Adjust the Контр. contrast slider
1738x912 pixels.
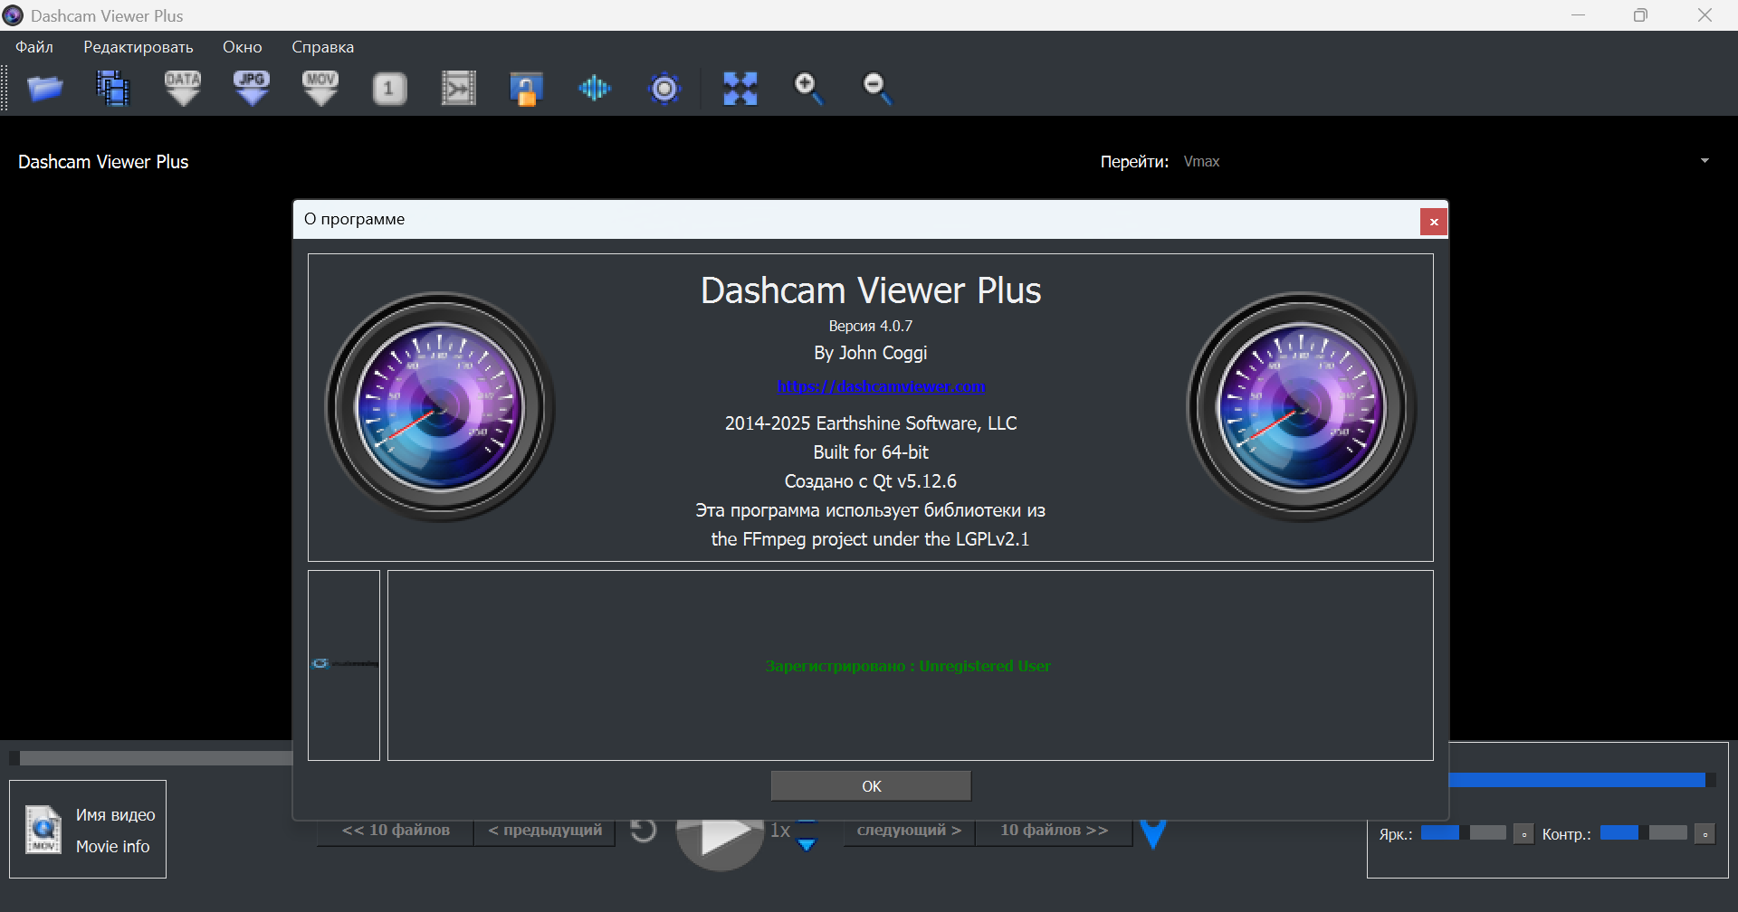(x=1643, y=833)
